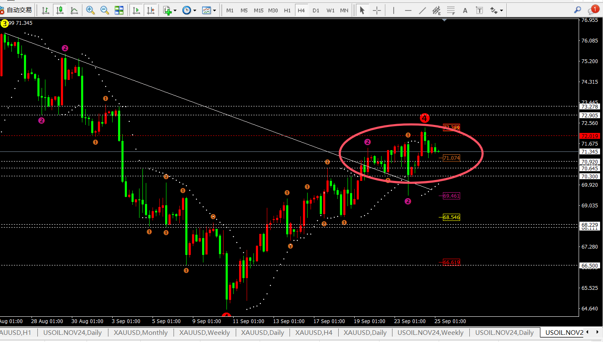
Task: Zoom in on the chart
Action: [90, 10]
